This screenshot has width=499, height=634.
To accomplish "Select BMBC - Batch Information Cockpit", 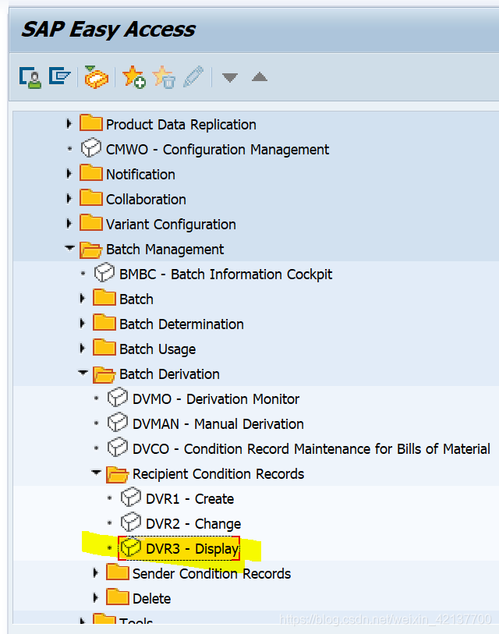I will point(225,274).
